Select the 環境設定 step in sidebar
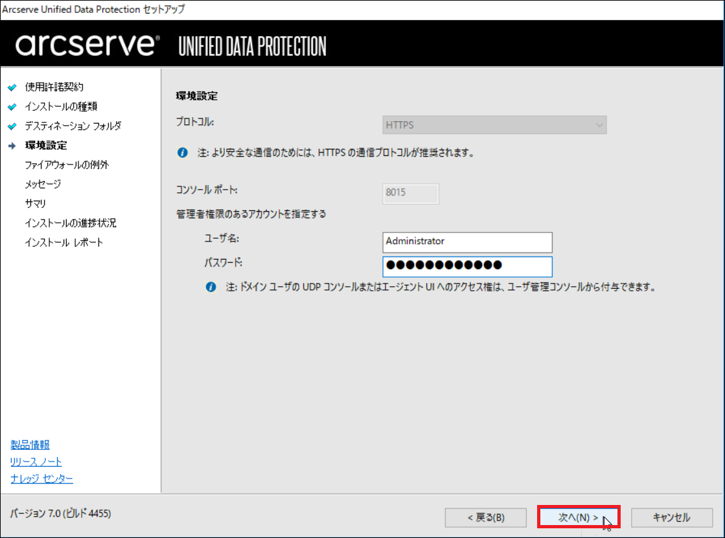The image size is (725, 538). [46, 145]
